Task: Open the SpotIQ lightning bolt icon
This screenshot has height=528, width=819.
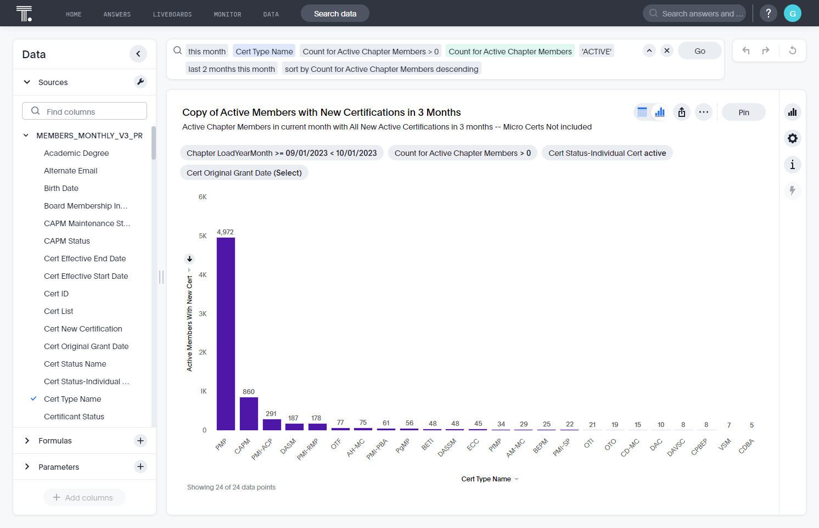Action: click(793, 191)
